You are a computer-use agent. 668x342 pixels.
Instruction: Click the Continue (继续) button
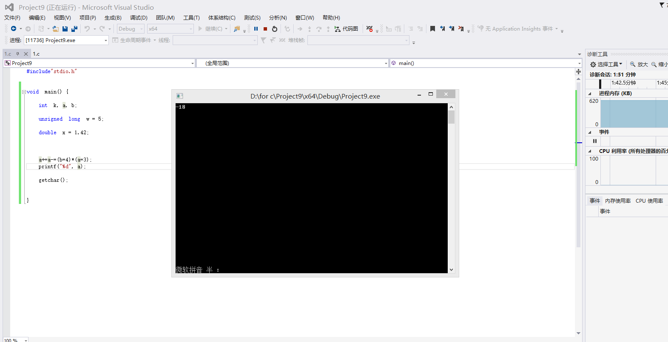pyautogui.click(x=210, y=29)
